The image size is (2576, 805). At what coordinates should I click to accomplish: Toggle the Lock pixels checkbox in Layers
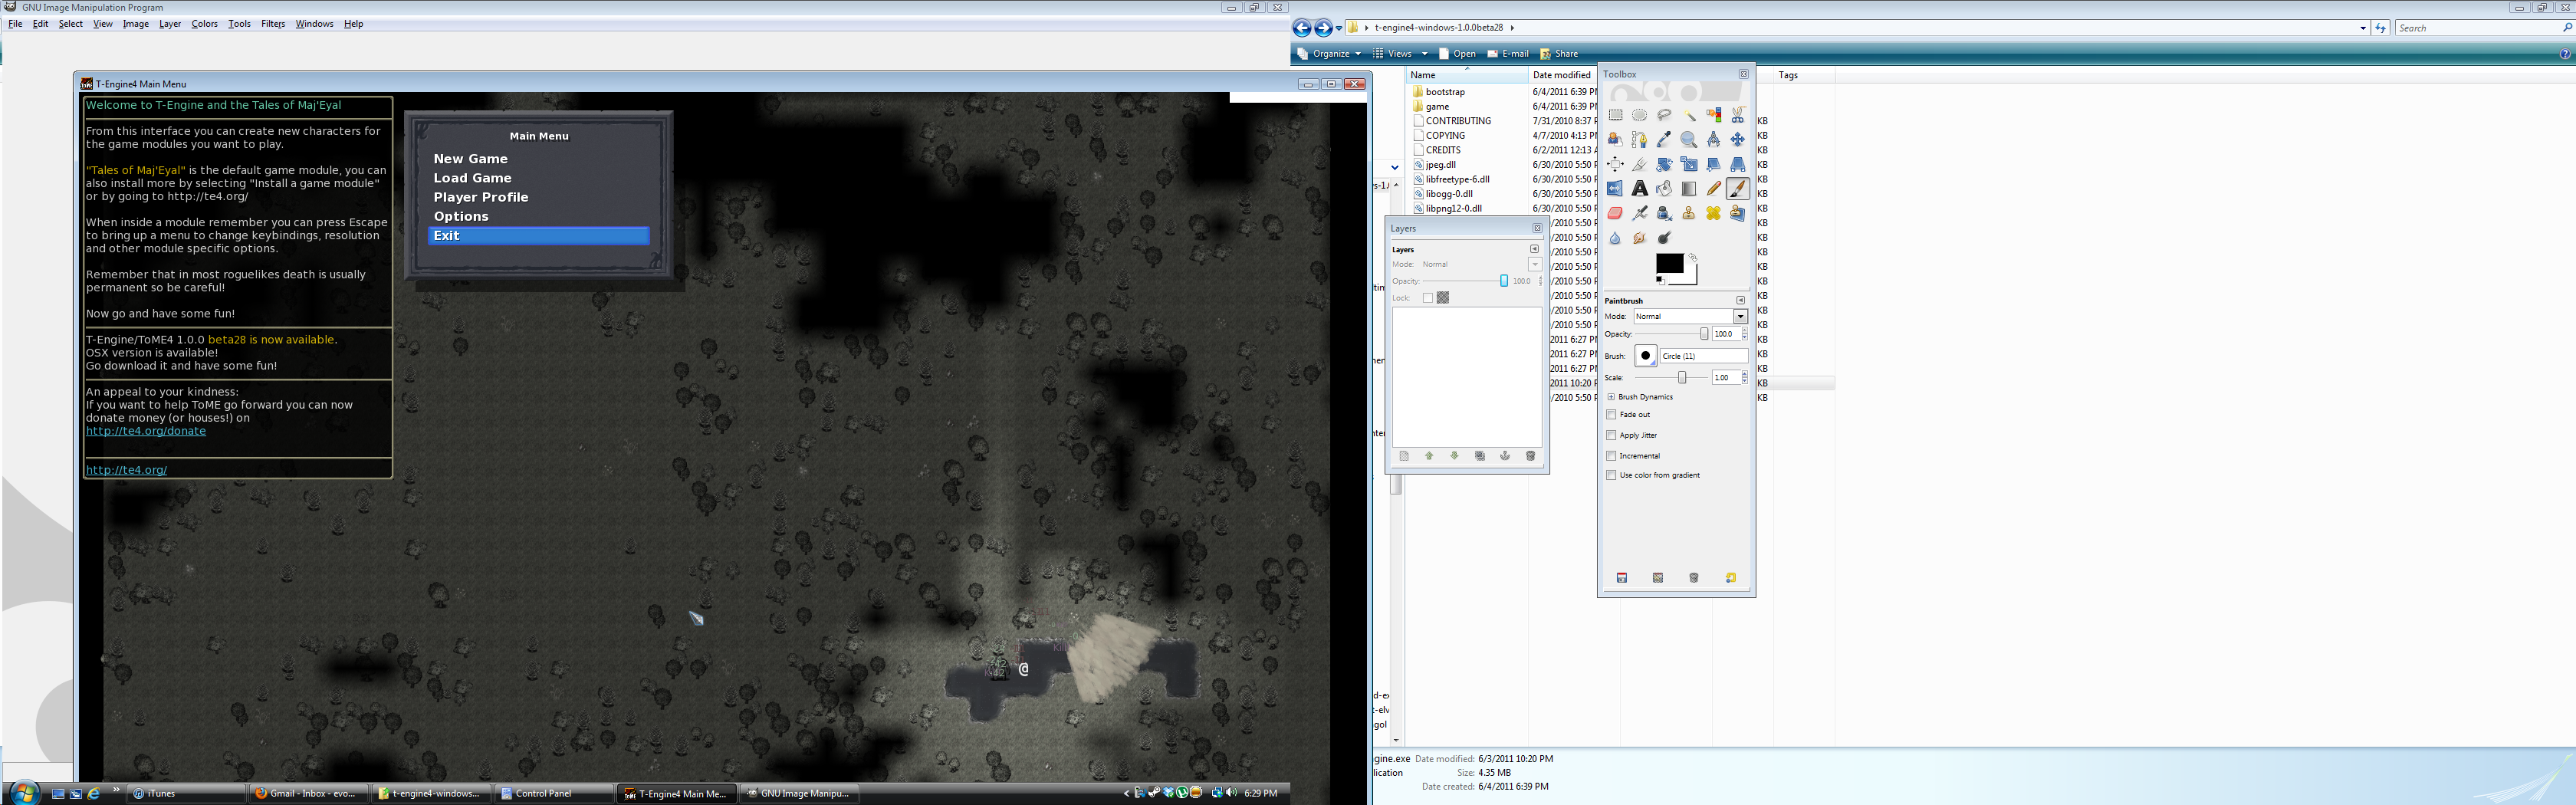(1428, 298)
